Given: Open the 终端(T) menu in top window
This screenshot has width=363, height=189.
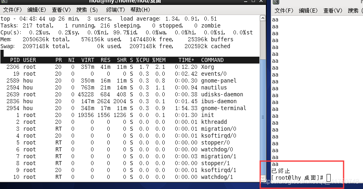Looking at the screenshot, I should 115,10.
